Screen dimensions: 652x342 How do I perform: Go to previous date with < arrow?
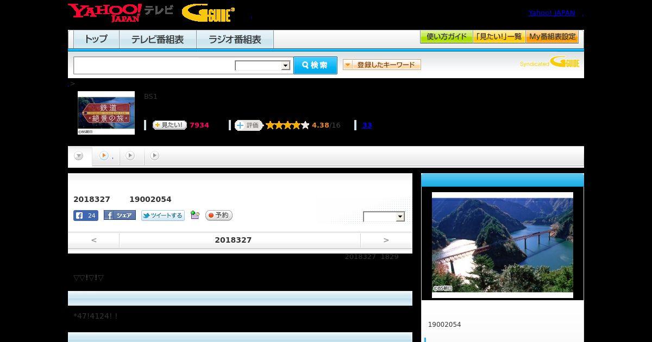click(93, 240)
